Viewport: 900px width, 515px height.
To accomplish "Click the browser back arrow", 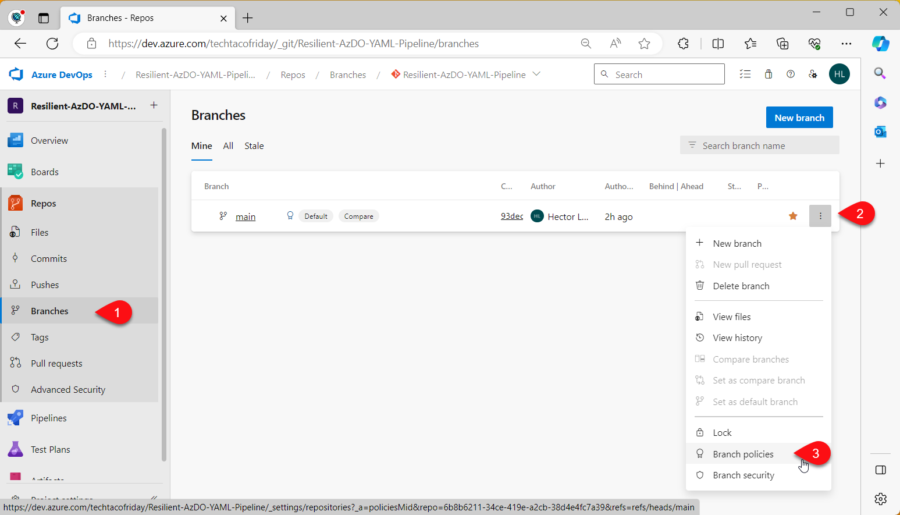I will point(20,44).
